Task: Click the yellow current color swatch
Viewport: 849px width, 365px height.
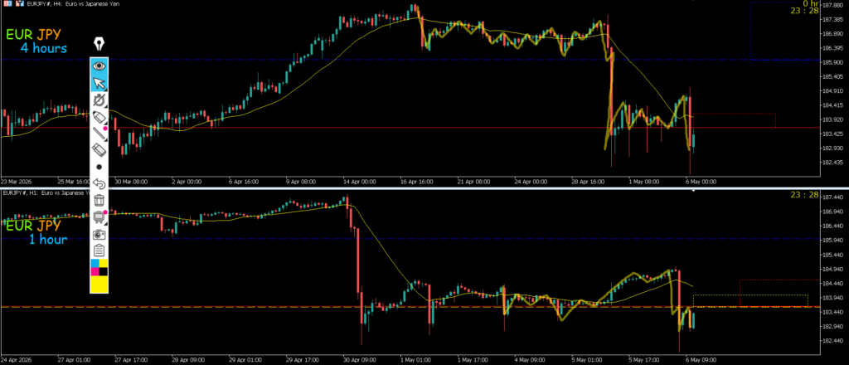Action: [x=99, y=285]
